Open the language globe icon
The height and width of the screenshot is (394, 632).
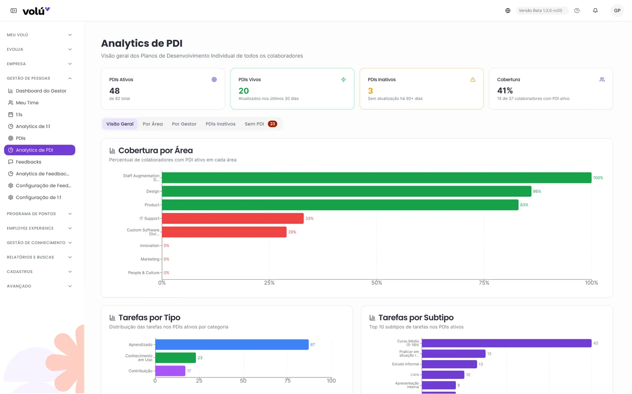(508, 11)
